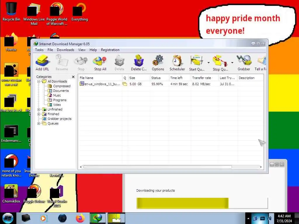Sort by Description column header

(251, 78)
